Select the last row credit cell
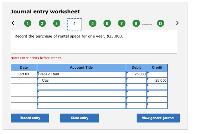Image resolution: width=204 pixels, height=134 pixels. pos(157,106)
